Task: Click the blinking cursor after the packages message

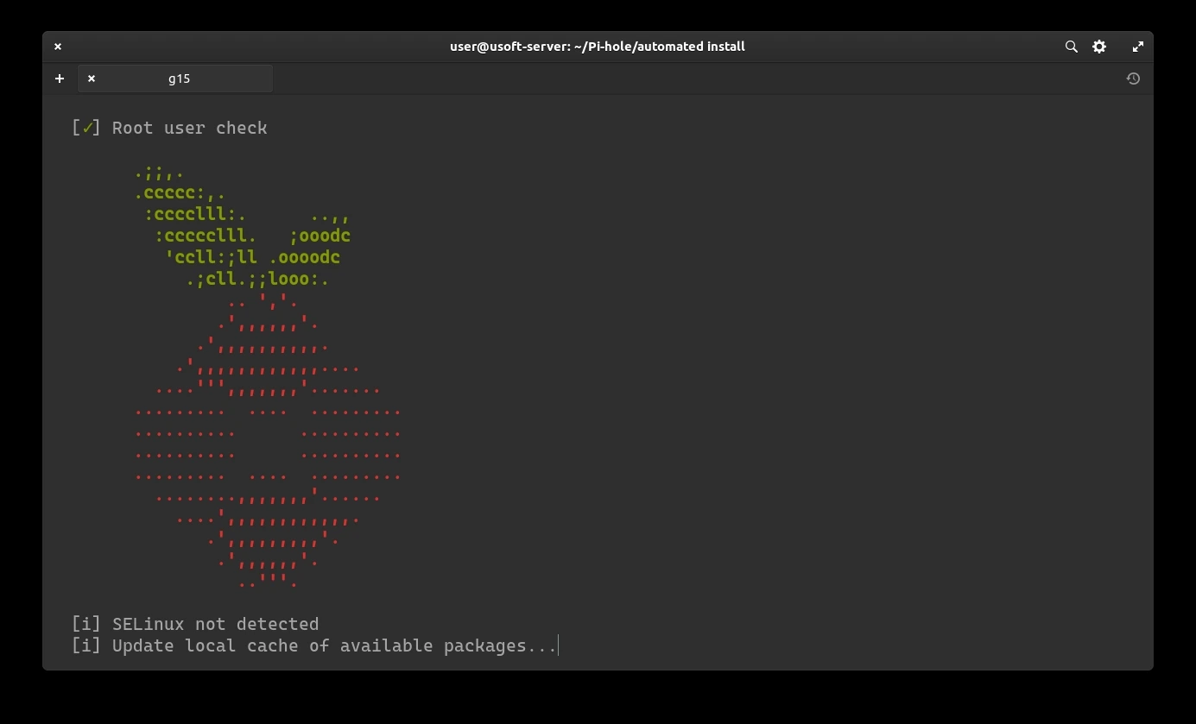Action: pyautogui.click(x=558, y=645)
